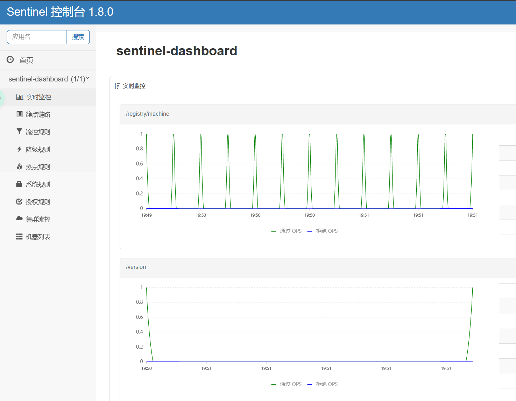Viewport: 516px width, 401px height.
Task: Click the dashboard icon beside 首页
Action: coord(10,60)
